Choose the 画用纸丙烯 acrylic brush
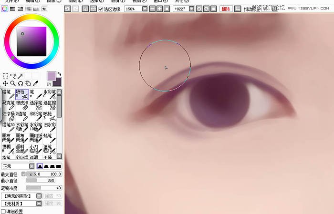The image size is (334, 214). [x=36, y=138]
